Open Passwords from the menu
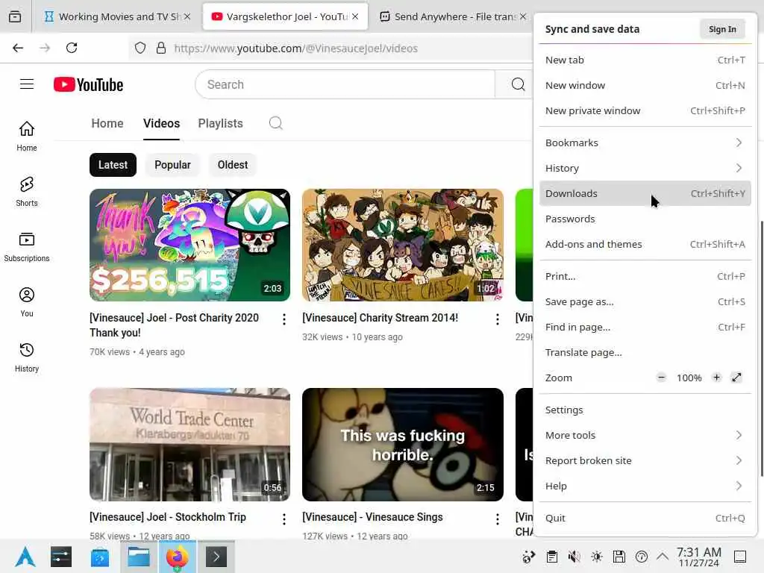The height and width of the screenshot is (573, 764). tap(645, 219)
